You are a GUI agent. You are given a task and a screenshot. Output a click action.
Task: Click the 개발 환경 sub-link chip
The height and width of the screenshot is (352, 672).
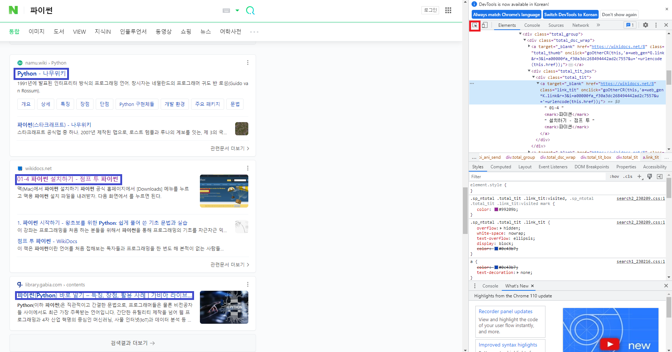pos(175,104)
